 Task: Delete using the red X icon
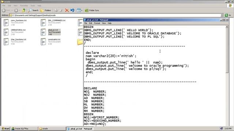(x=67, y=10)
